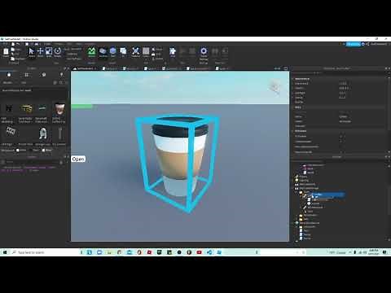The image size is (391, 293).
Task: Start Play test with character icon
Action: (x=173, y=52)
